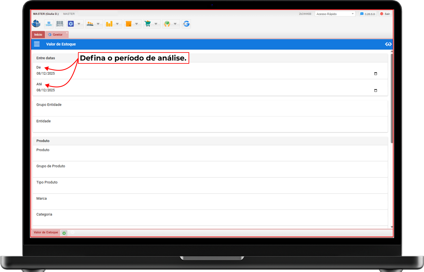
Task: Expand the settings gear dropdown arrow
Action: [x=79, y=24]
